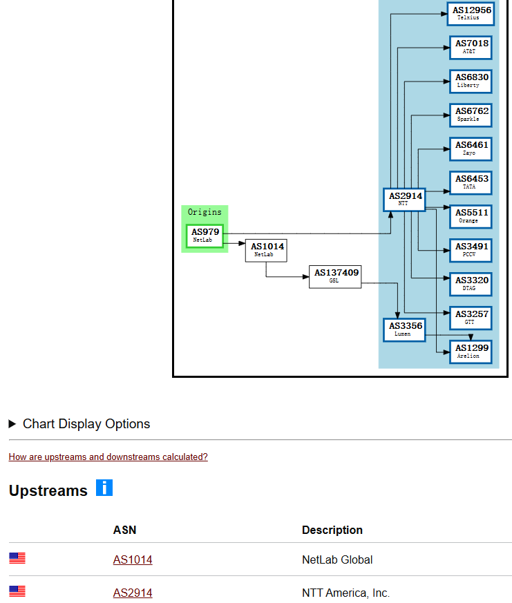Click the AS6830 Liberty node

471,81
